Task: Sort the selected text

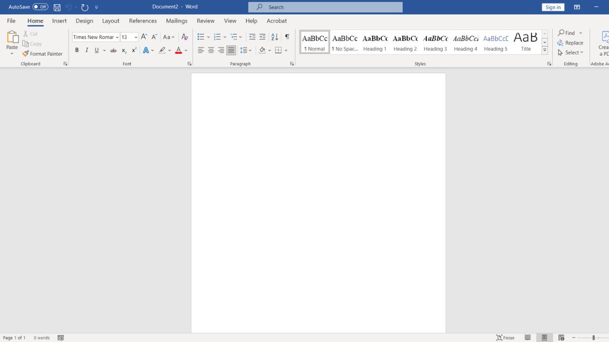Action: [275, 37]
